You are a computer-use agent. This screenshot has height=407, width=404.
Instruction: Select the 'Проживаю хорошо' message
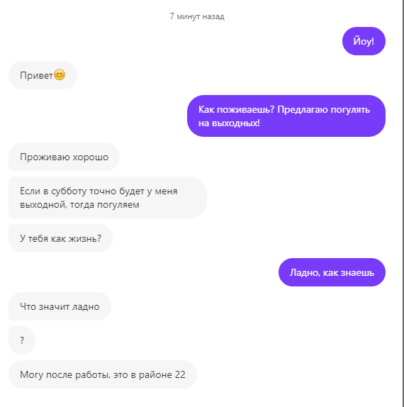point(64,157)
